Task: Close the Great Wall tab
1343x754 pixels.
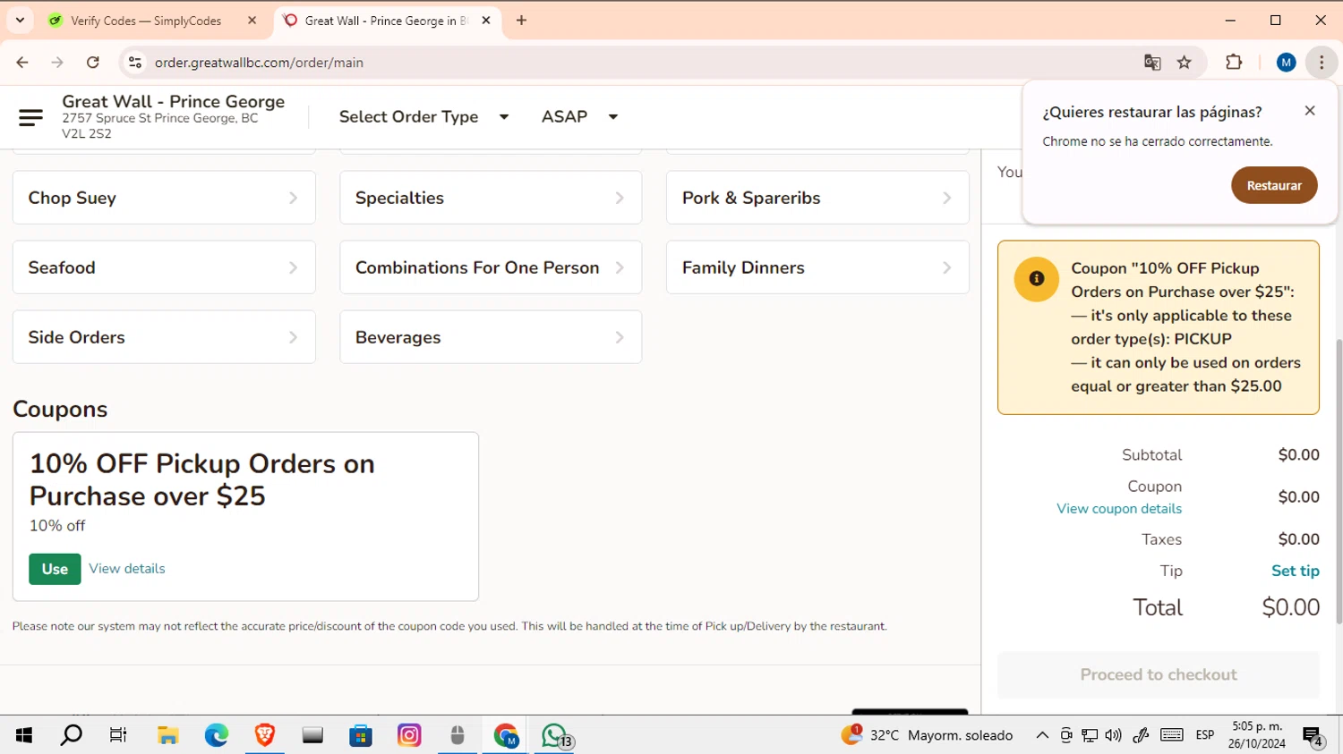Action: (486, 21)
